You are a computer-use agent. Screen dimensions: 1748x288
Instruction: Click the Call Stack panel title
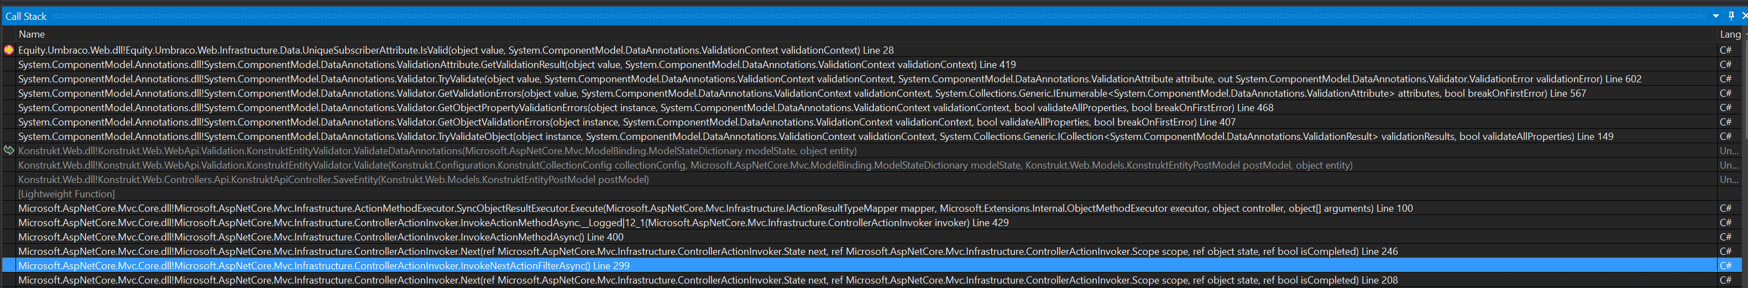[26, 16]
